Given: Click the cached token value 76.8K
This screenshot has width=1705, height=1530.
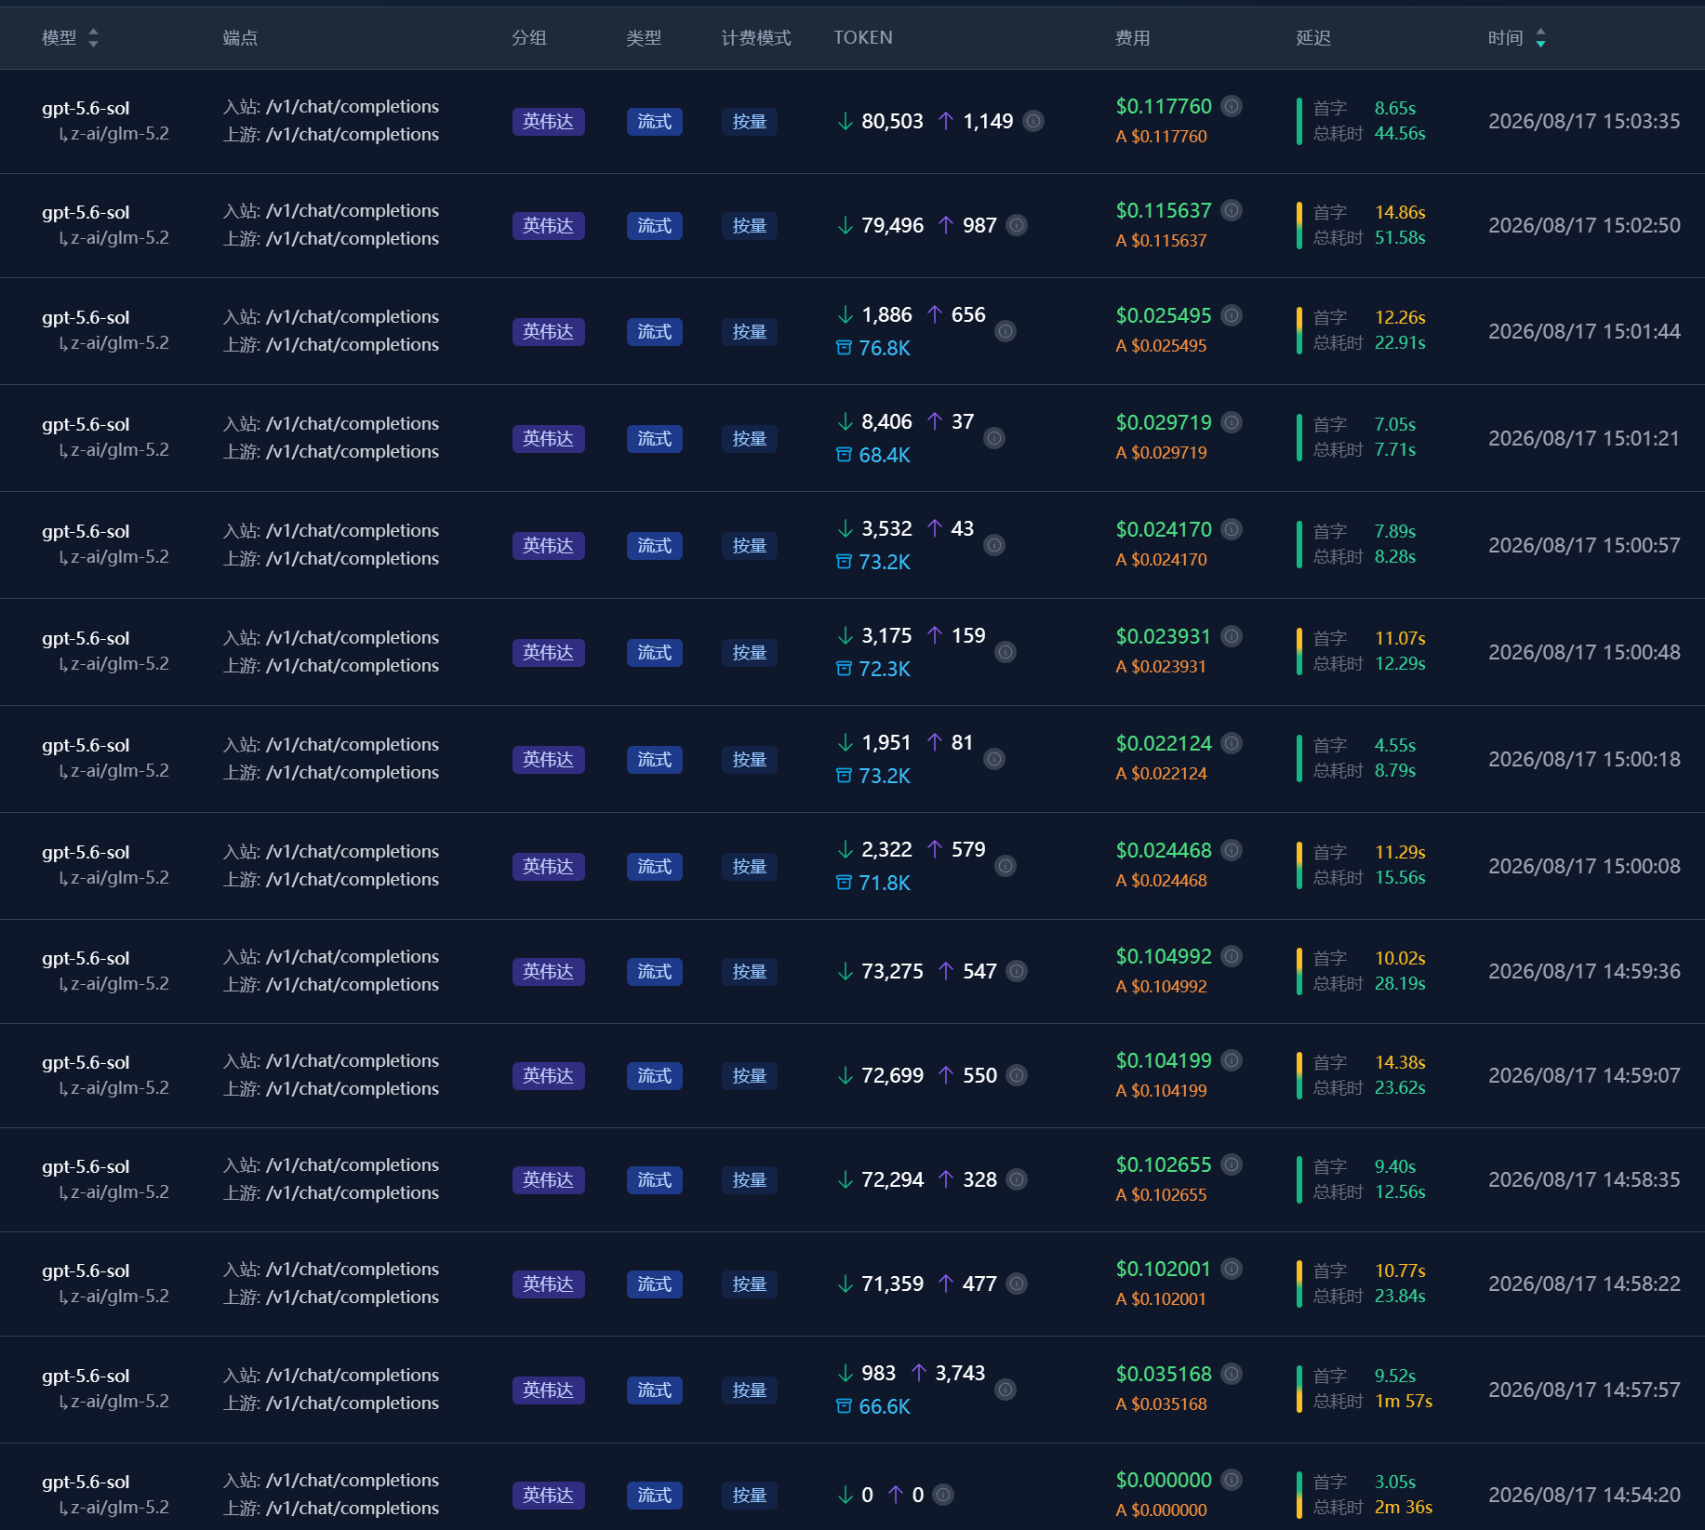Looking at the screenshot, I should click(884, 348).
